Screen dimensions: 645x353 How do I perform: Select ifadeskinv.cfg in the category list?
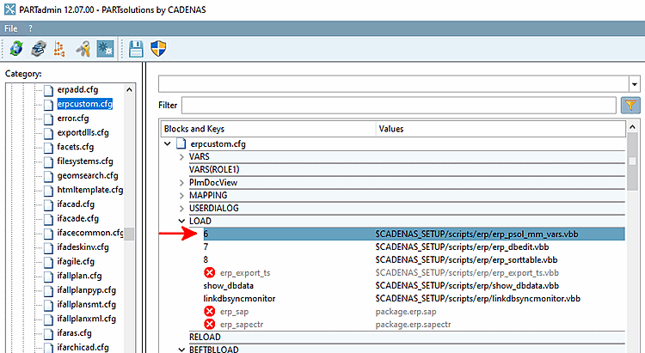tap(83, 247)
